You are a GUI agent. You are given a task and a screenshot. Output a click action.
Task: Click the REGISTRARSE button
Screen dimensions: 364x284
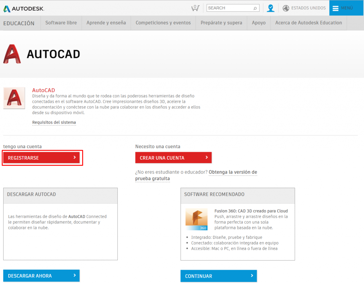click(x=41, y=158)
